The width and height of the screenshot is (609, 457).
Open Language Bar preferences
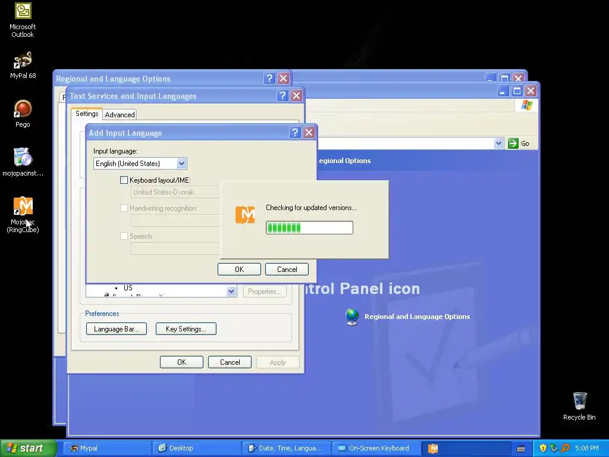(x=117, y=328)
